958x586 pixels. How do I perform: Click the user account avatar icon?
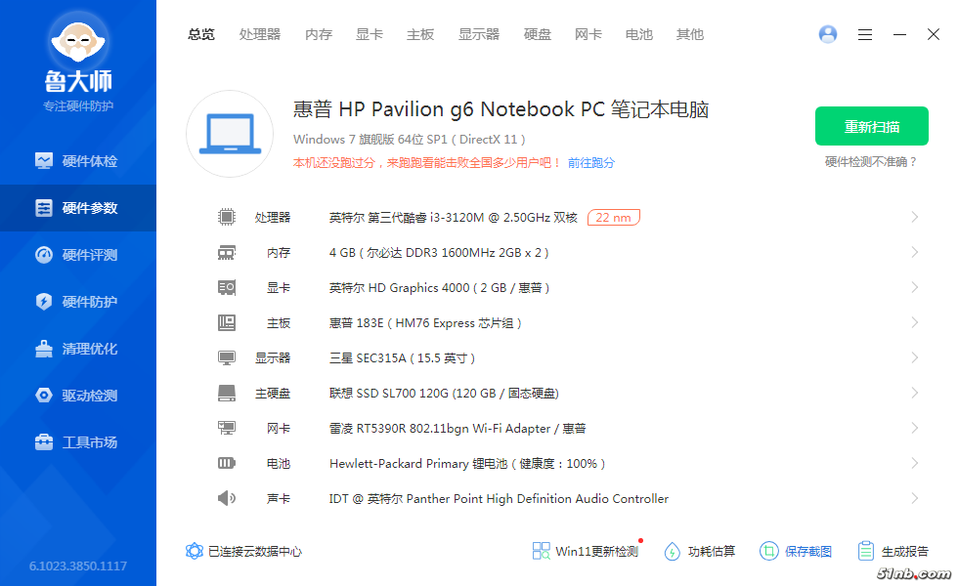click(828, 34)
